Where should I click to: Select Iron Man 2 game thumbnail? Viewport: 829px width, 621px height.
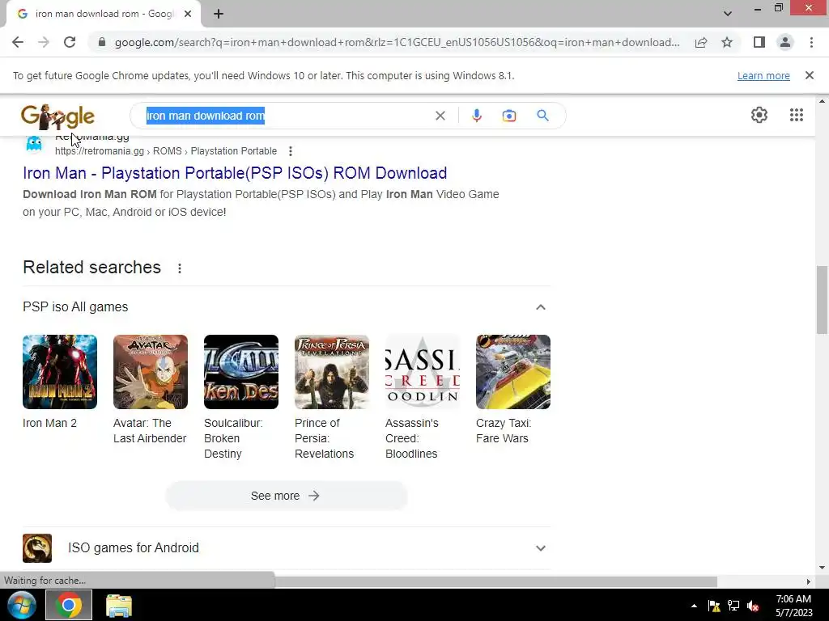pyautogui.click(x=60, y=372)
